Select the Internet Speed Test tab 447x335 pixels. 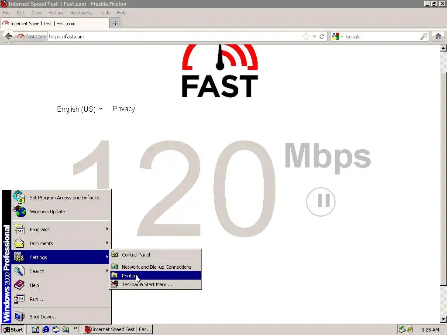coord(55,24)
